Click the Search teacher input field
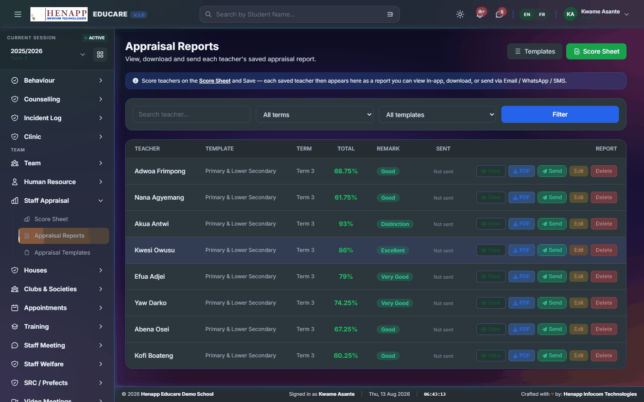The width and height of the screenshot is (644, 402). 191,114
